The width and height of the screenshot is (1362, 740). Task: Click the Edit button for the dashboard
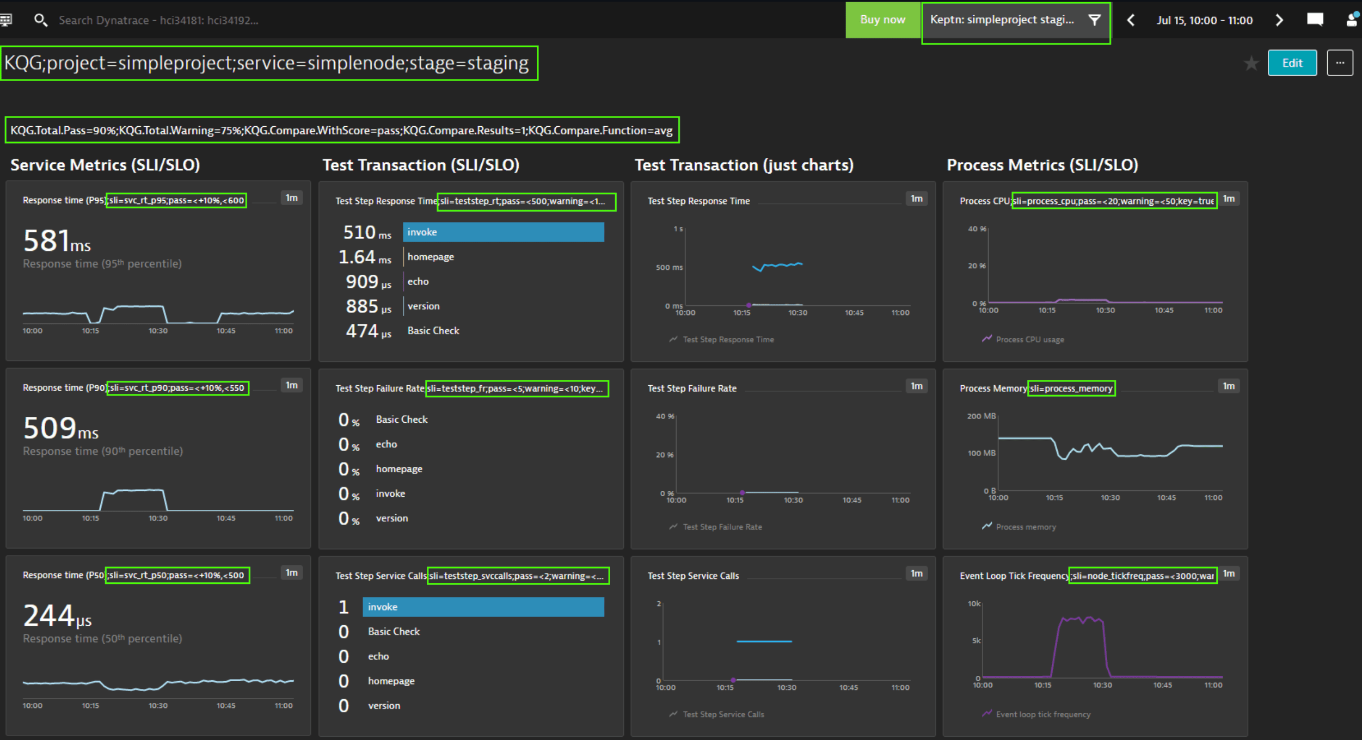(x=1292, y=63)
